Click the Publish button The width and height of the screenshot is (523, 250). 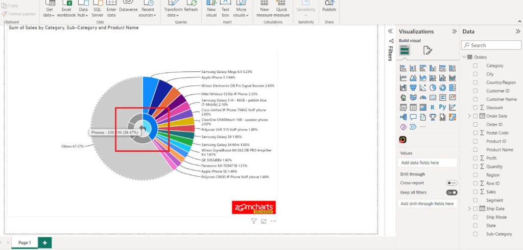329,7
